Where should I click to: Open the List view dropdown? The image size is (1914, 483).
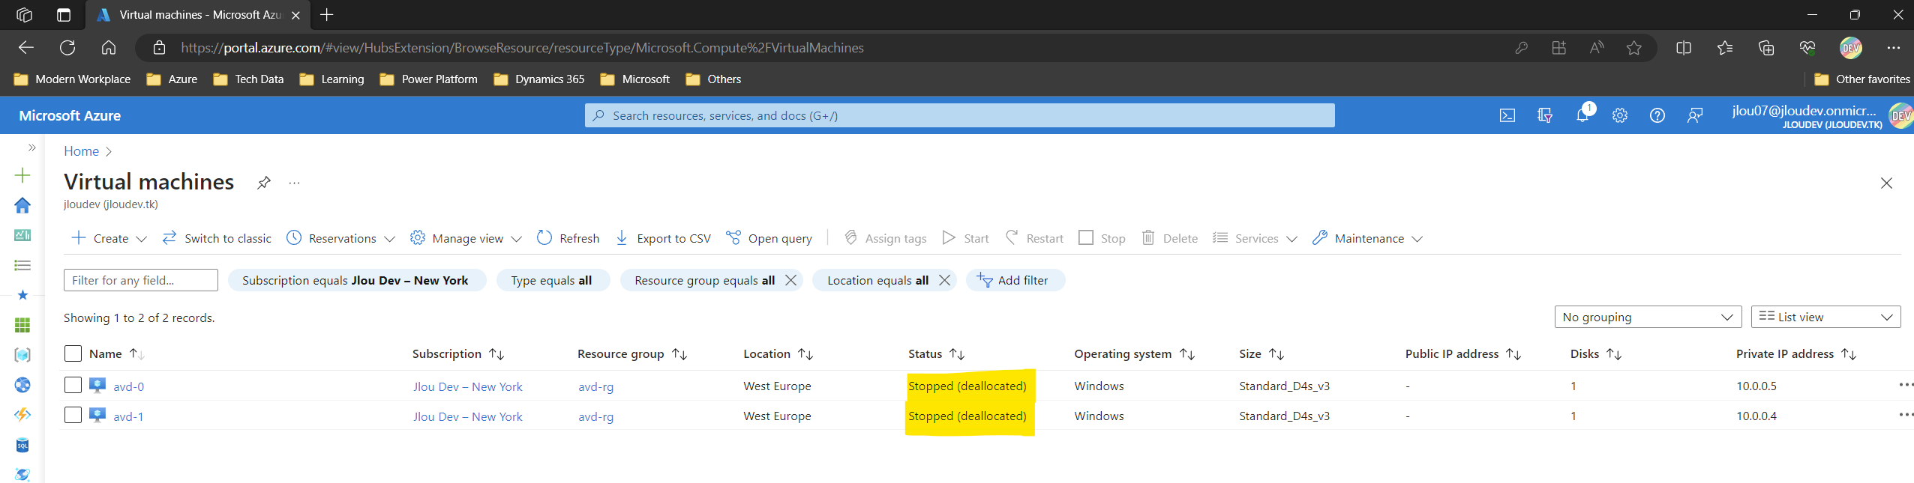tap(1826, 317)
